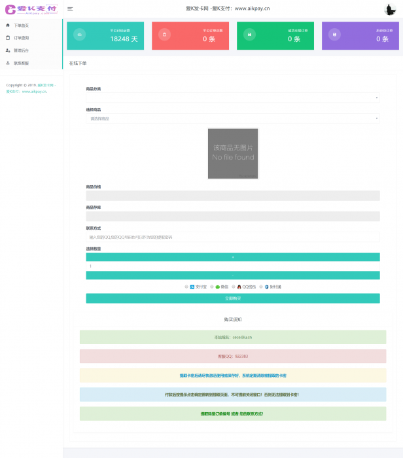The width and height of the screenshot is (403, 458).
Task: Click the icon on red orders card
Action: 164,35
